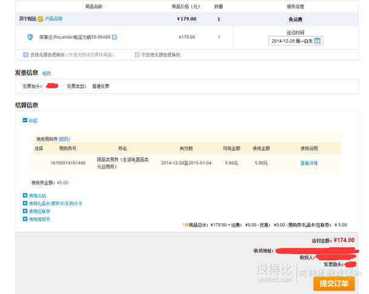Expand the 使用互联券 option
Screen dimensions: 369x294
click(25, 212)
